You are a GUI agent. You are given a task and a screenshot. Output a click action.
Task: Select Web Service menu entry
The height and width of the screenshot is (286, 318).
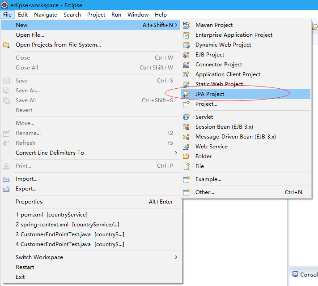pos(246,147)
